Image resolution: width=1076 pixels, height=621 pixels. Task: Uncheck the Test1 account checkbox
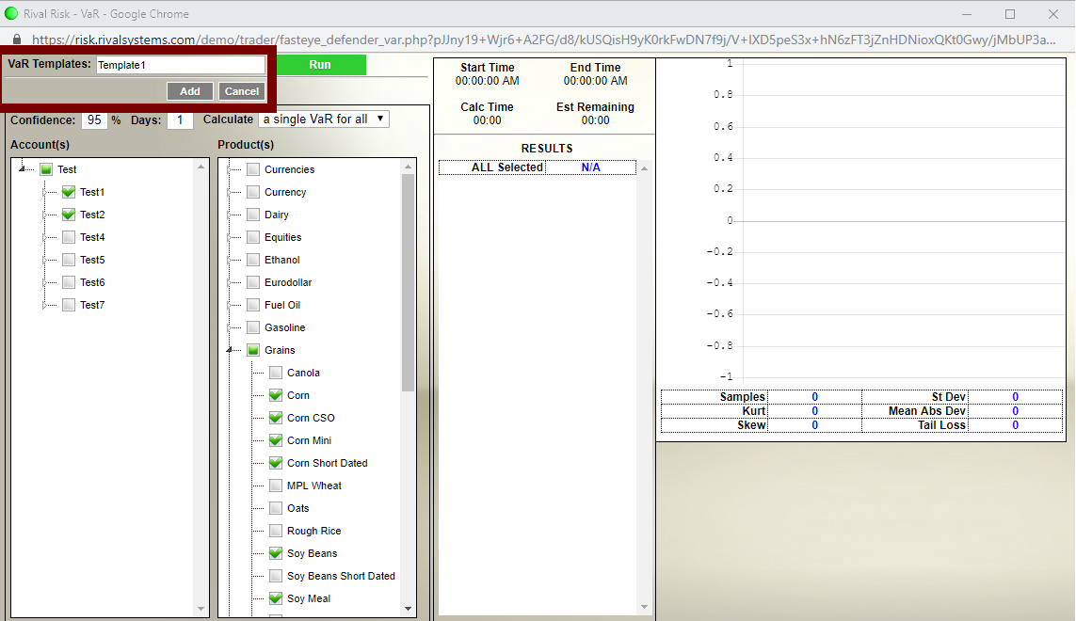(x=69, y=192)
